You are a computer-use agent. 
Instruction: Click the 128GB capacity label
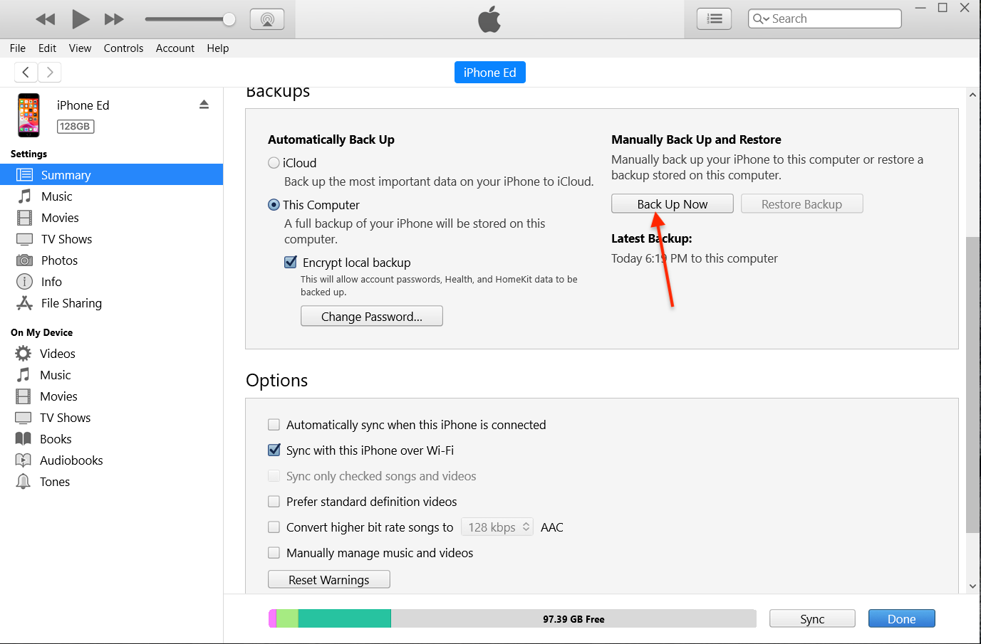[x=76, y=126]
